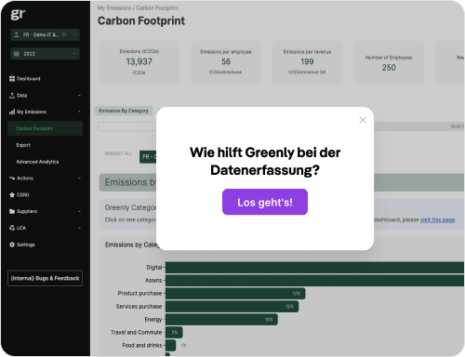Click the Suppliers folder icon
The image size is (465, 357).
(12, 211)
